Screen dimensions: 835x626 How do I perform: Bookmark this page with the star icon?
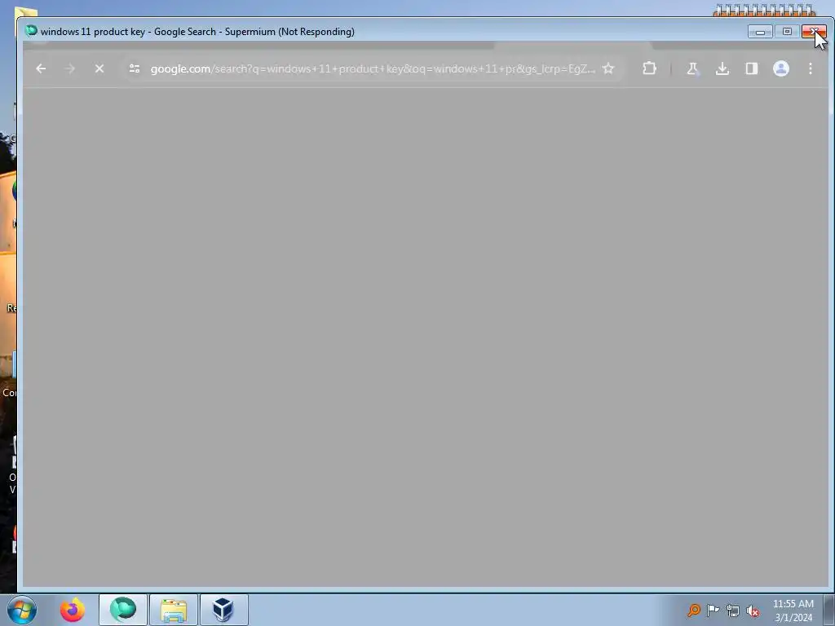tap(608, 68)
